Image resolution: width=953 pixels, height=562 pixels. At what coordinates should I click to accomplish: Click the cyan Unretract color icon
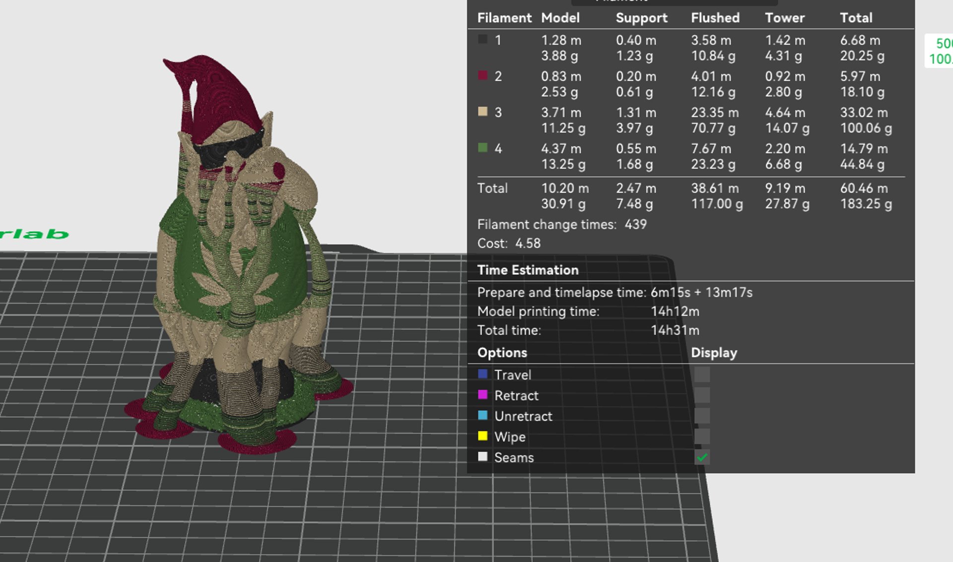(x=482, y=415)
